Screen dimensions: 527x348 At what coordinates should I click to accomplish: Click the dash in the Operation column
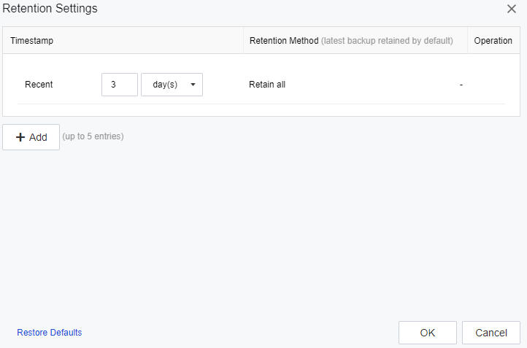461,85
